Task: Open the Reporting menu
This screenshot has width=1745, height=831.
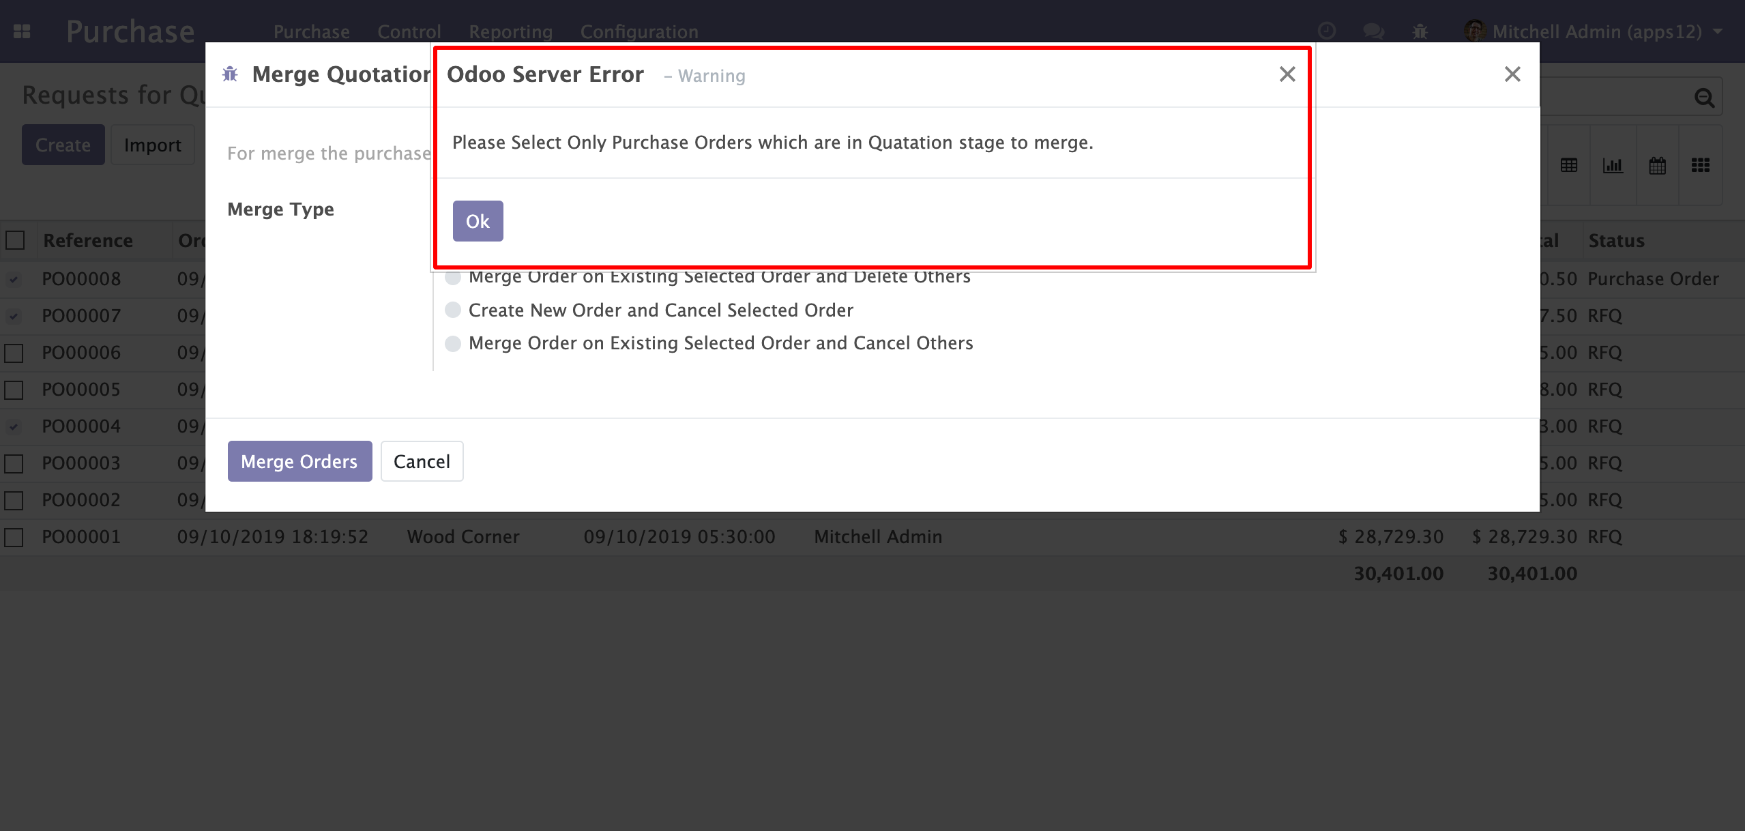Action: (x=511, y=31)
